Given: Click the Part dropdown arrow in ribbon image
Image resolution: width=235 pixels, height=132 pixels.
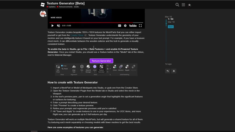Looking at the screenshot, I should (82, 72).
